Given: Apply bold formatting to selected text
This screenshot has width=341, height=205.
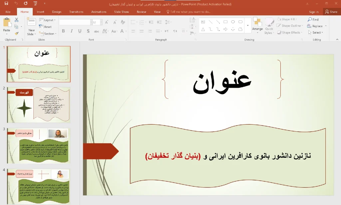Looking at the screenshot, I should [64, 31].
